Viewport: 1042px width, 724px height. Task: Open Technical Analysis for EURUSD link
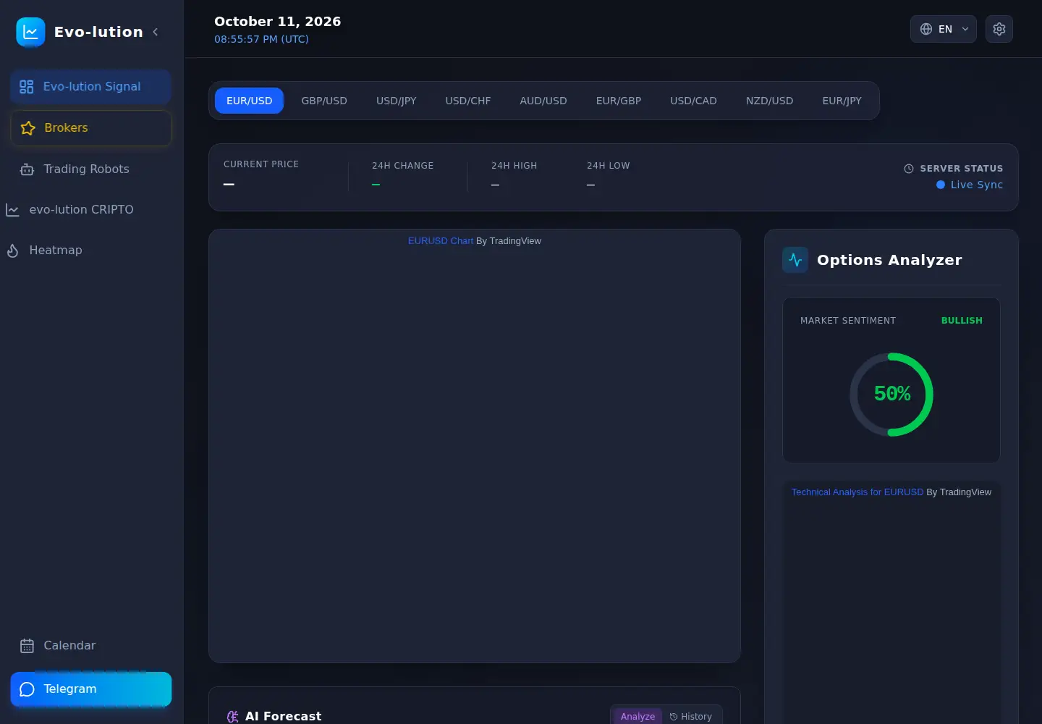tap(857, 492)
